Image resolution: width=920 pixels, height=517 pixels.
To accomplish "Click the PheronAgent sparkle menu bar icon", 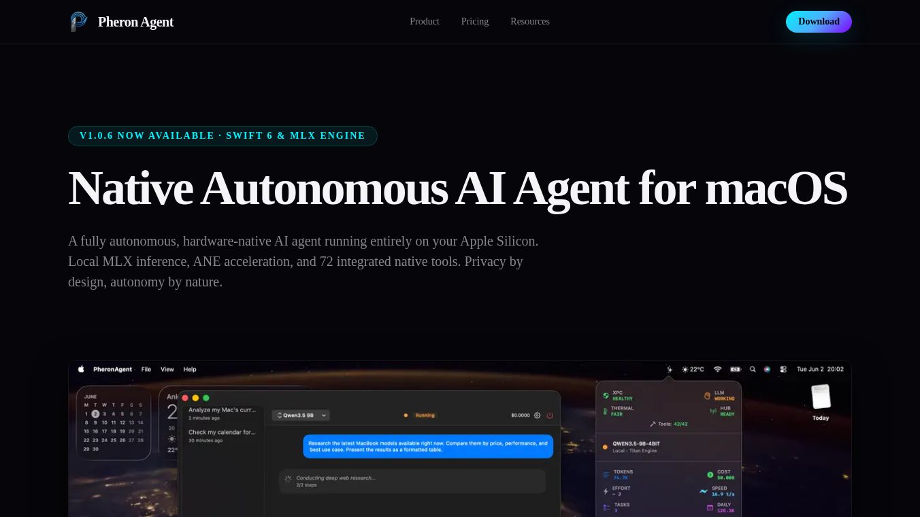I will pos(670,369).
